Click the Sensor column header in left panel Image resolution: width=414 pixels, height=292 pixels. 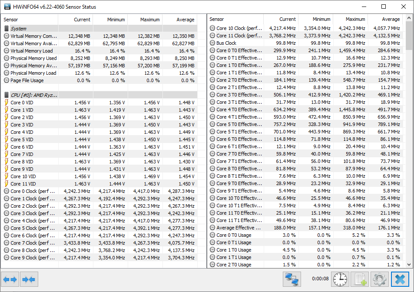tap(29, 20)
